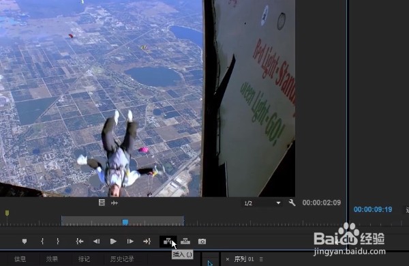
Task: Mark Out point with the right brace
Action: point(58,241)
